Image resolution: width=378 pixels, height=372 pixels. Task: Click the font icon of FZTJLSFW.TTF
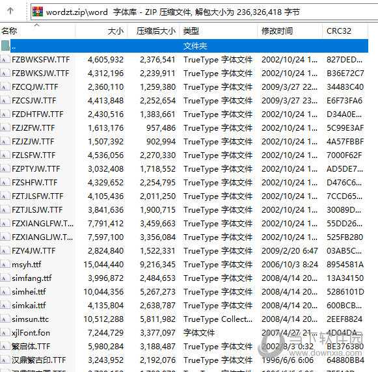[5, 196]
